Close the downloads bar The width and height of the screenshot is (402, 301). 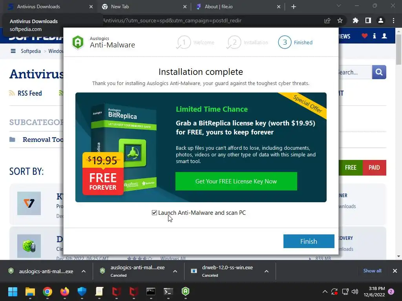(395, 271)
